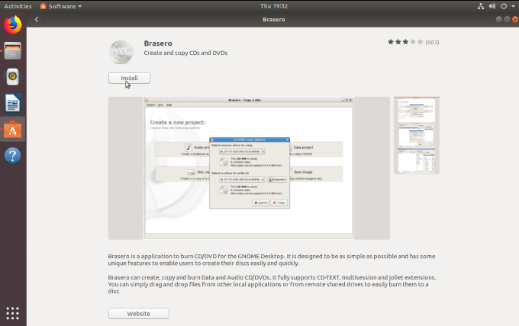Open the power system menu
This screenshot has width=519, height=326.
click(x=504, y=6)
